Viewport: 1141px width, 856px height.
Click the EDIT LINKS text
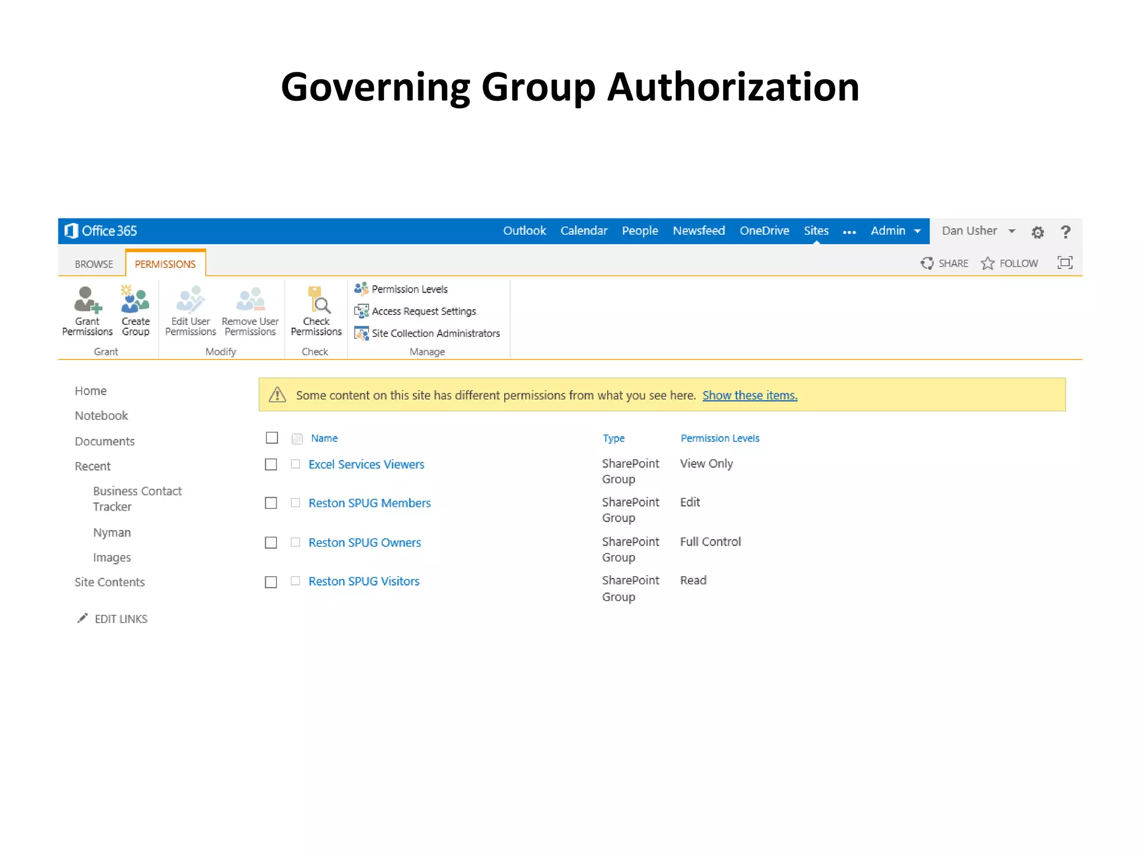(121, 619)
